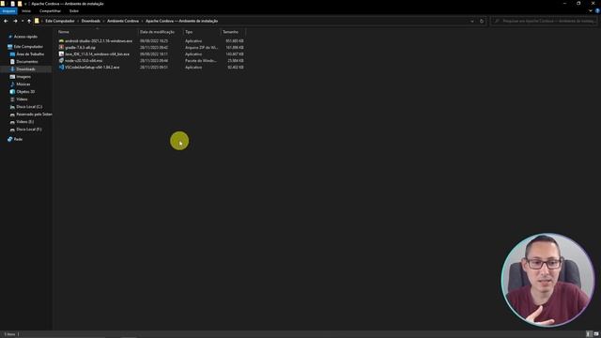Click the VSCodeUserSetup exe file name
This screenshot has width=601, height=338.
pyautogui.click(x=92, y=67)
